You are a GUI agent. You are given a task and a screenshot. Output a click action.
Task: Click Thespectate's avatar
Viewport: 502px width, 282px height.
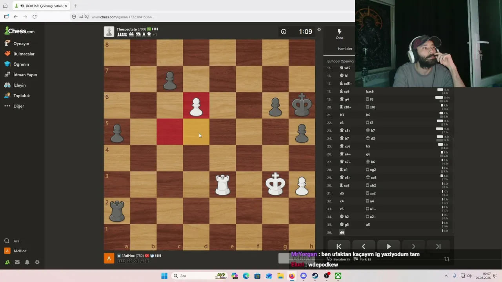click(109, 32)
